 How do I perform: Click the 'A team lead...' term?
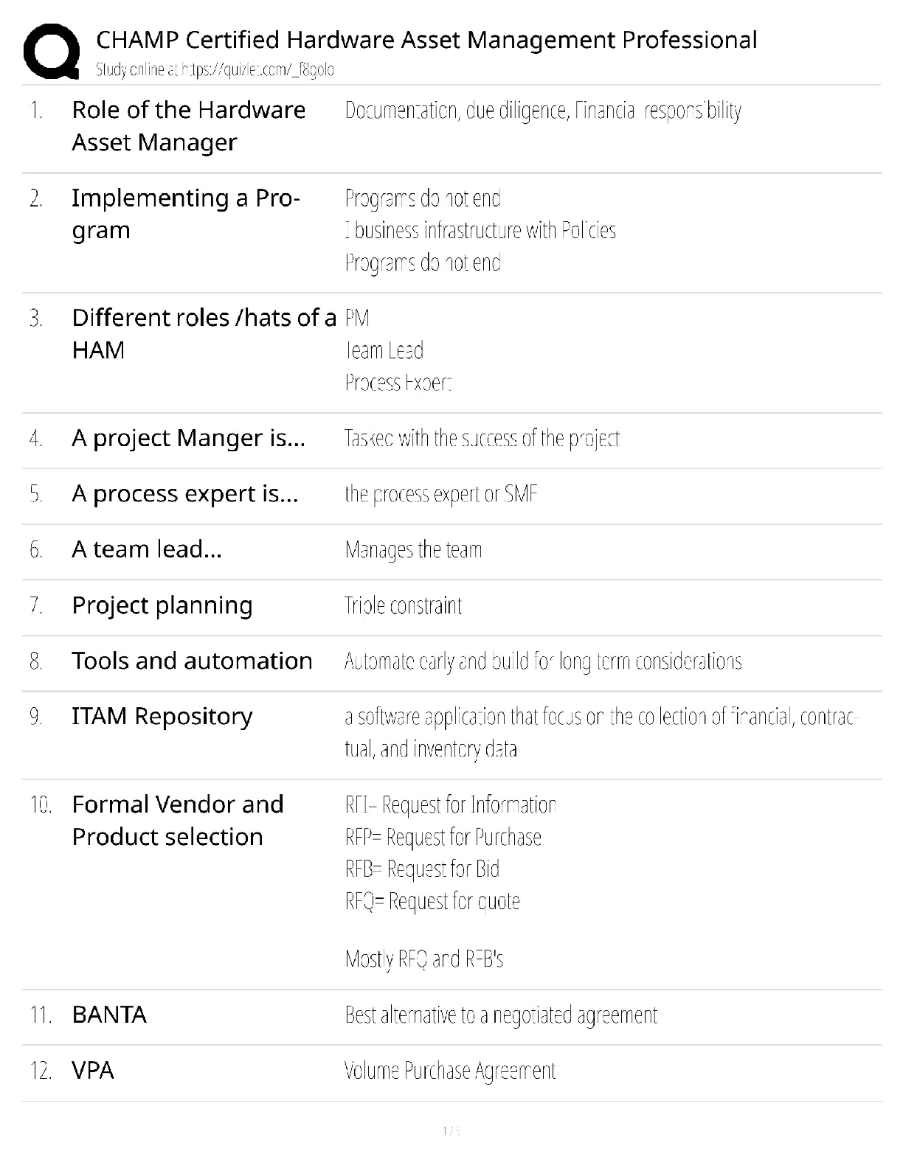pos(146,549)
